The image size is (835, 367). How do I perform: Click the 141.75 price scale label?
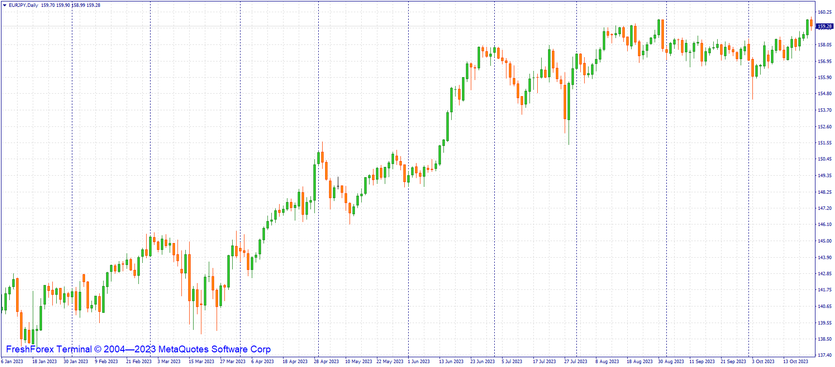pyautogui.click(x=824, y=290)
